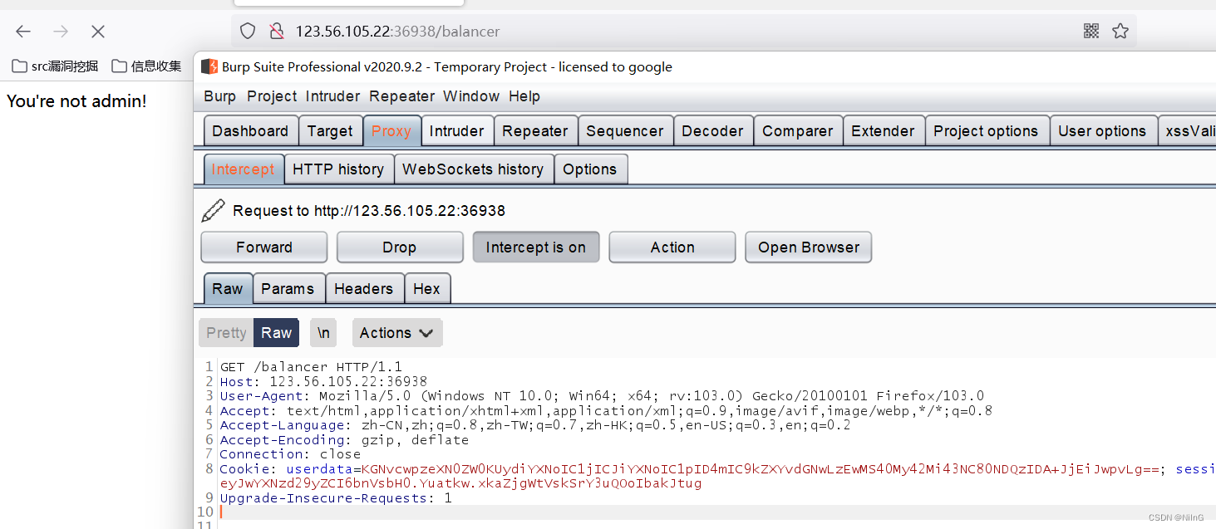1216x529 pixels.
Task: Switch editor to Pretty view
Action: (x=226, y=333)
